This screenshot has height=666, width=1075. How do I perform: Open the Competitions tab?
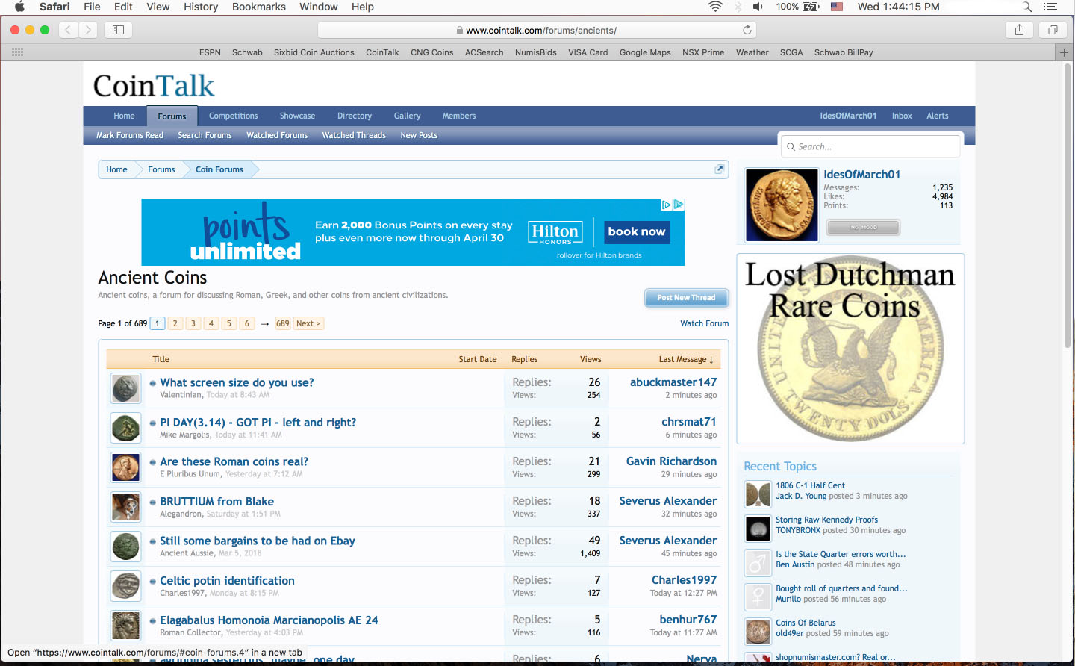233,116
